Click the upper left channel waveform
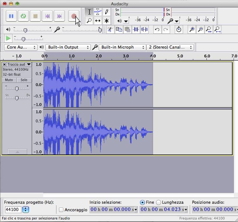Image resolution: width=238 pixels, height=222 pixels. (98, 85)
